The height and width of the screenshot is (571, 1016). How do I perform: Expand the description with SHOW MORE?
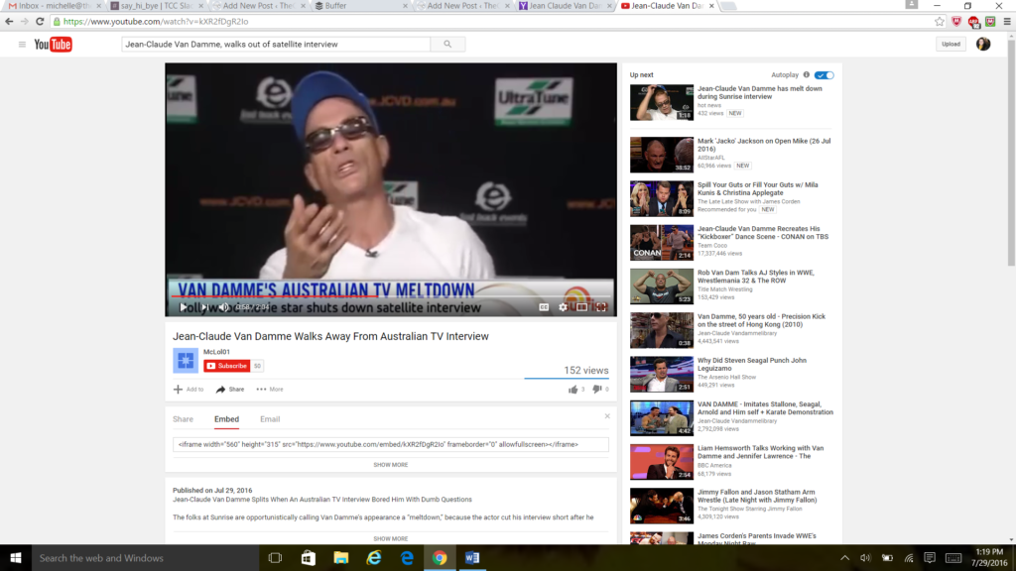(390, 538)
